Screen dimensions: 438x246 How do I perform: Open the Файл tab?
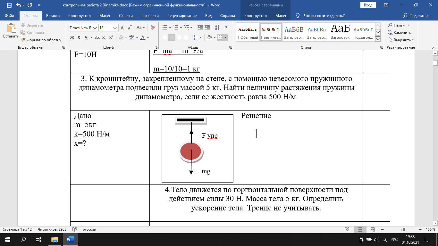click(x=9, y=16)
